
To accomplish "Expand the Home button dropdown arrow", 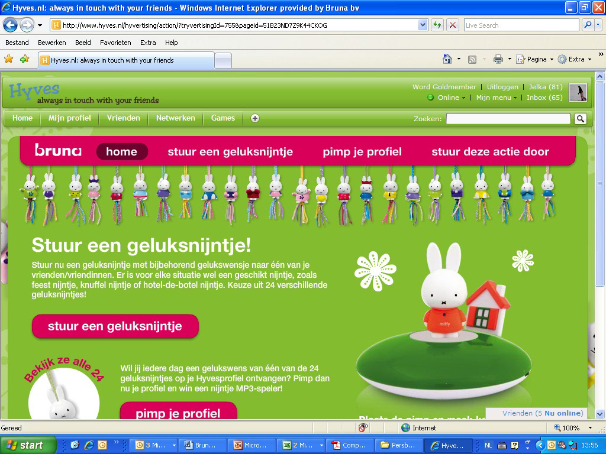I will 459,59.
